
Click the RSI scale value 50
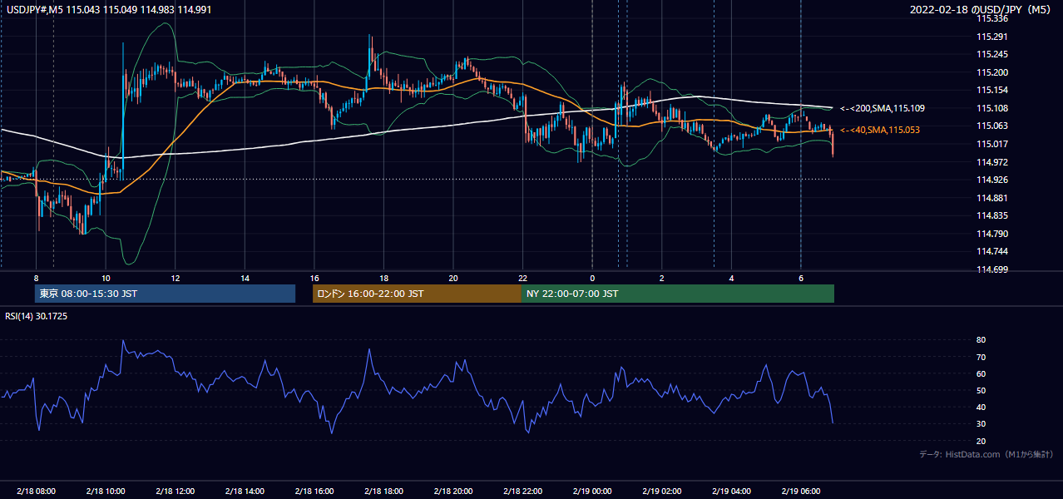pyautogui.click(x=981, y=390)
